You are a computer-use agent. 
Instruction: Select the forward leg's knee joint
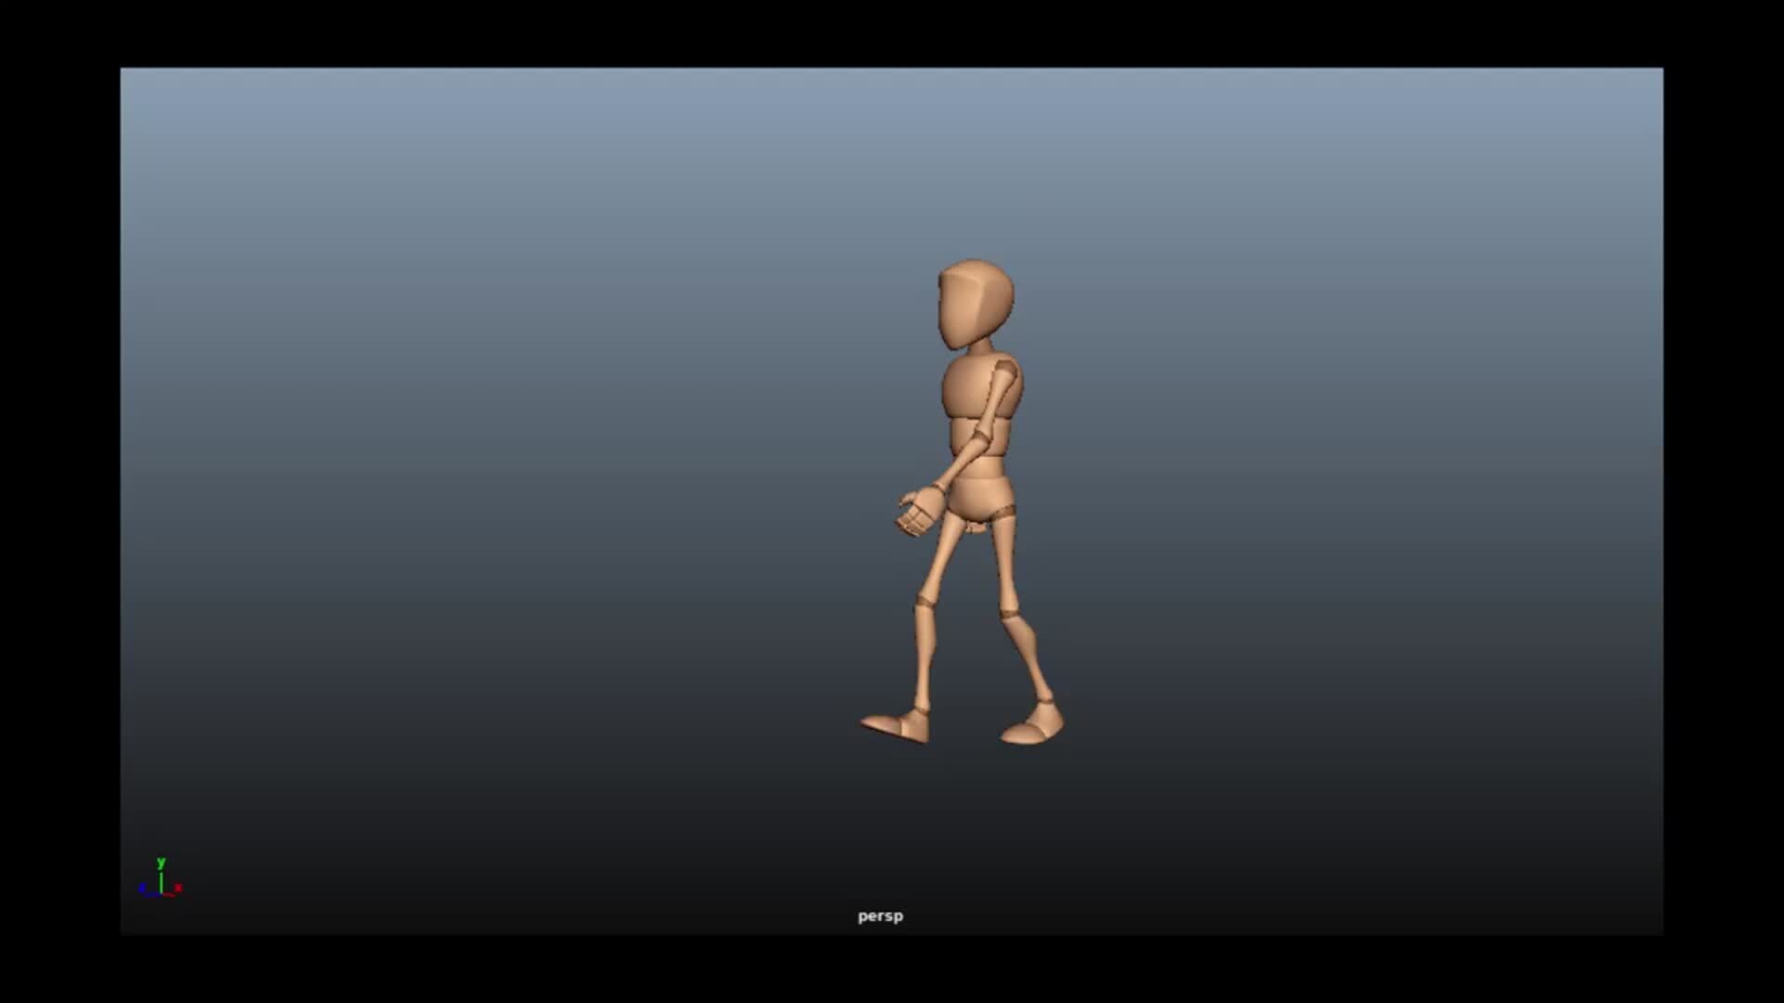pyautogui.click(x=925, y=602)
